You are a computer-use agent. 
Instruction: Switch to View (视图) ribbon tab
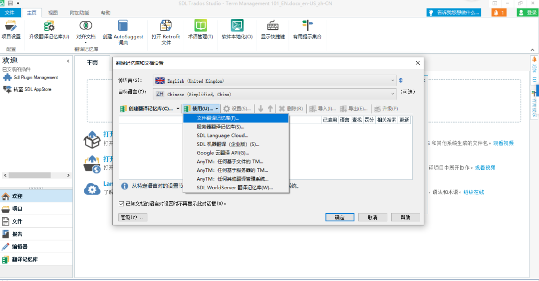pos(52,12)
